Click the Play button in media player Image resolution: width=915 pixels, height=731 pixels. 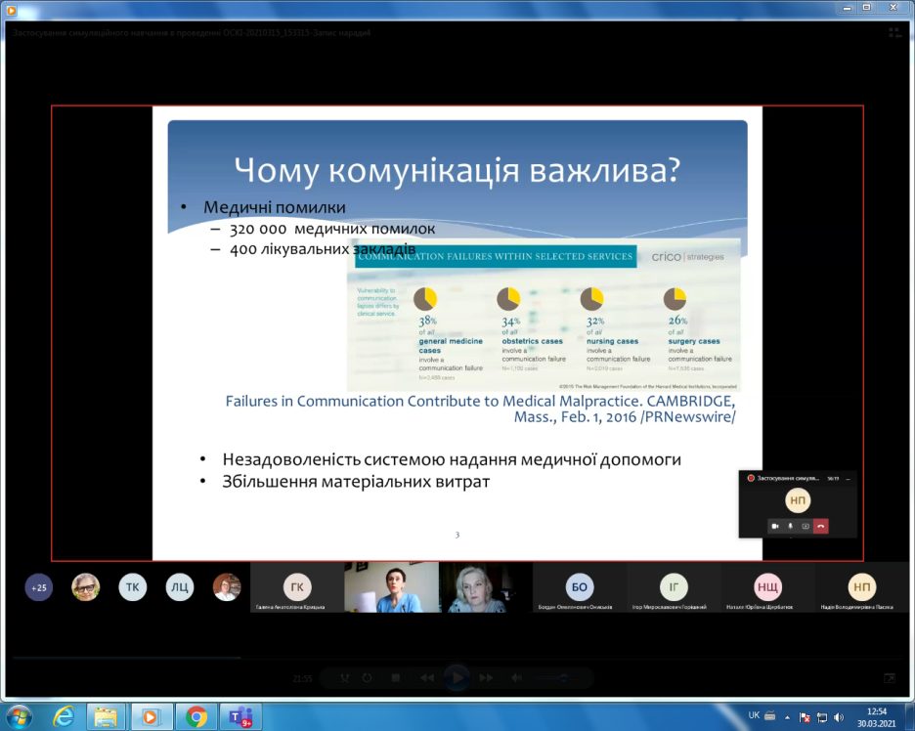coord(456,677)
